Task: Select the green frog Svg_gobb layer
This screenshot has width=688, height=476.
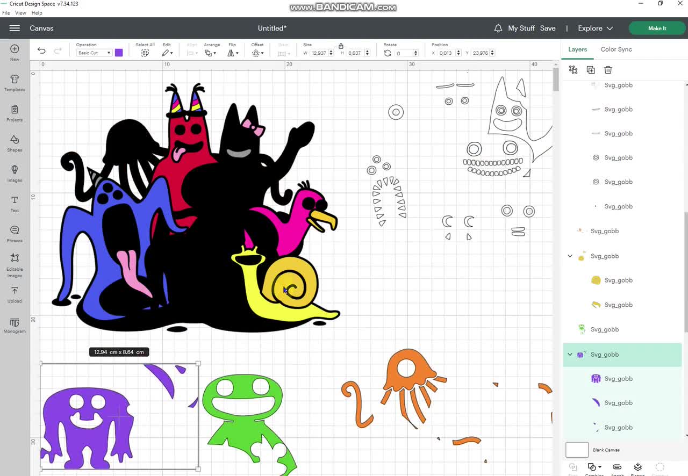Action: pos(622,329)
